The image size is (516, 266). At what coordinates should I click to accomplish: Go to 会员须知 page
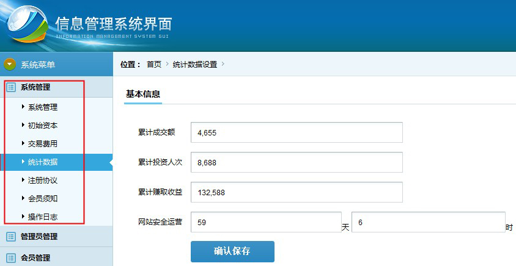click(x=42, y=199)
